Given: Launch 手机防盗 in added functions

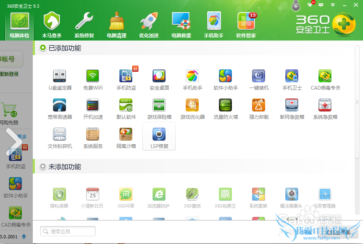Looking at the screenshot, I should point(126,80).
